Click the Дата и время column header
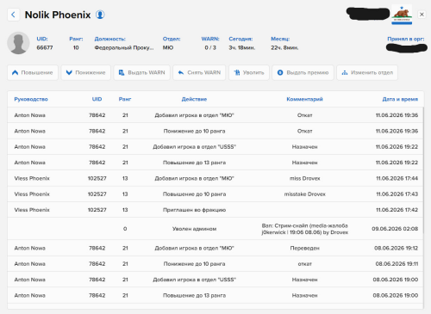The height and width of the screenshot is (314, 431). pos(400,99)
